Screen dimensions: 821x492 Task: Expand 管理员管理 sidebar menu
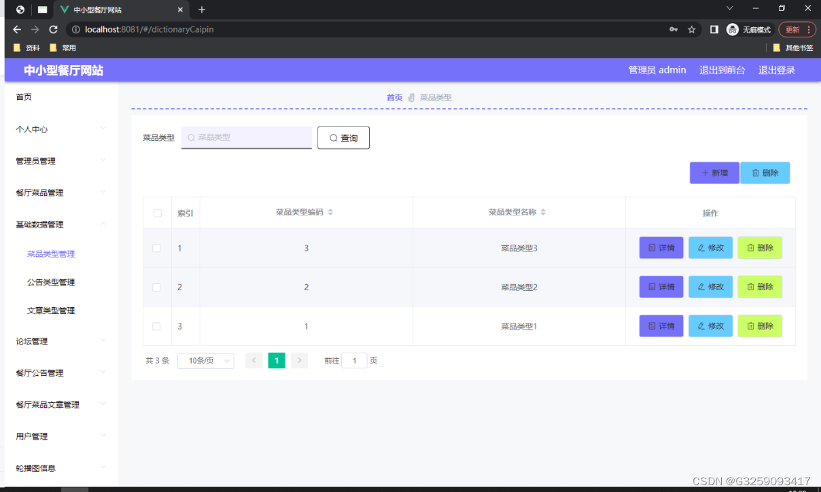pos(61,161)
